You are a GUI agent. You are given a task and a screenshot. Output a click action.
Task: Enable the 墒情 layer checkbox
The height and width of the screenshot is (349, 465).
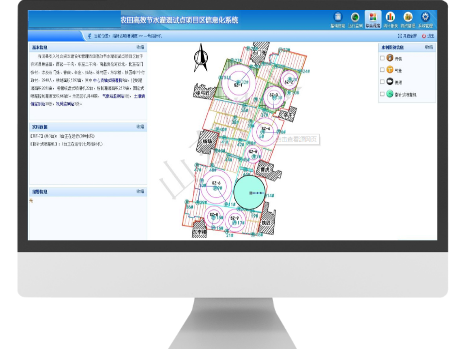point(382,58)
